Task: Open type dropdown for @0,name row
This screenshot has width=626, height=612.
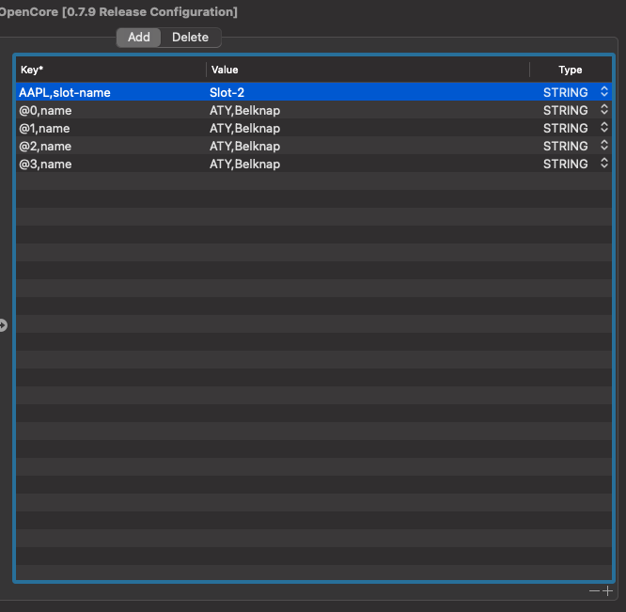Action: pos(604,109)
